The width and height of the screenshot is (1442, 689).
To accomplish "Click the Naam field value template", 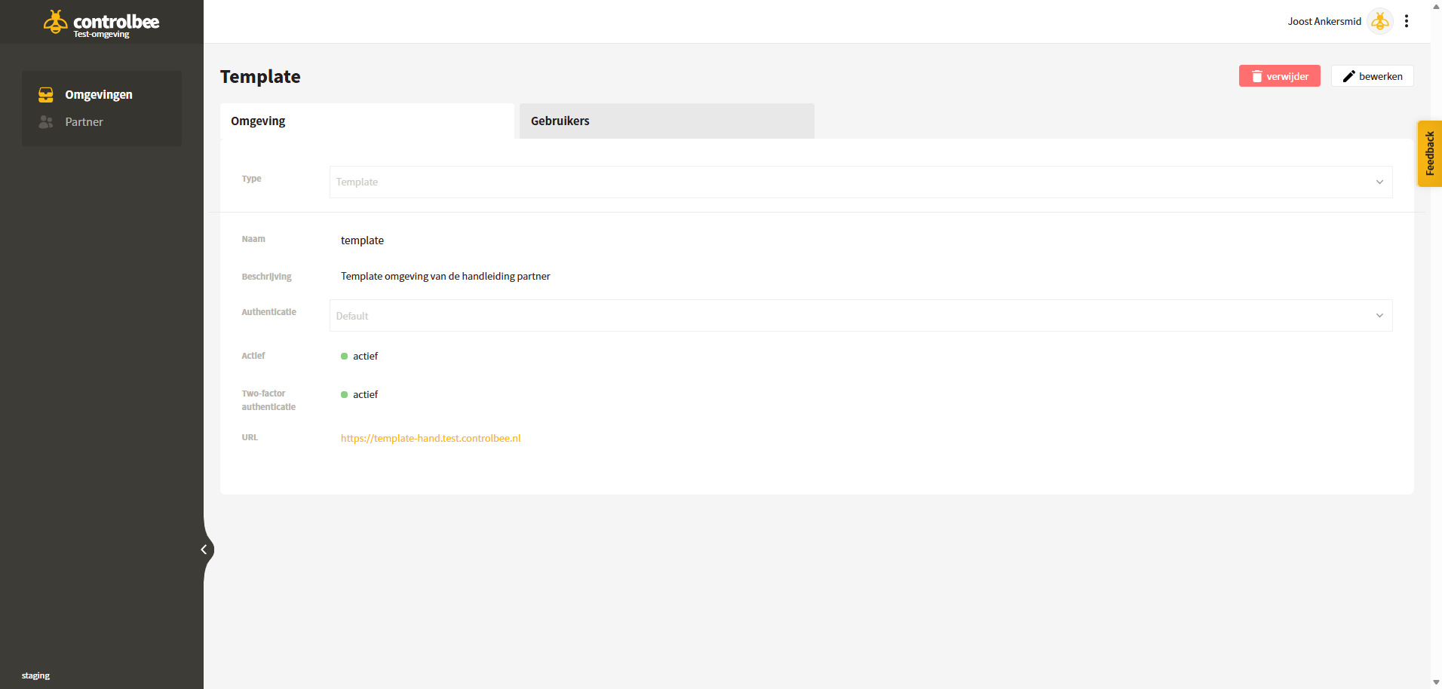I will pos(362,240).
